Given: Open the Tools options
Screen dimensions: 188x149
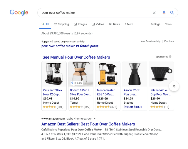Looking at the screenshot, I should [x=168, y=24].
